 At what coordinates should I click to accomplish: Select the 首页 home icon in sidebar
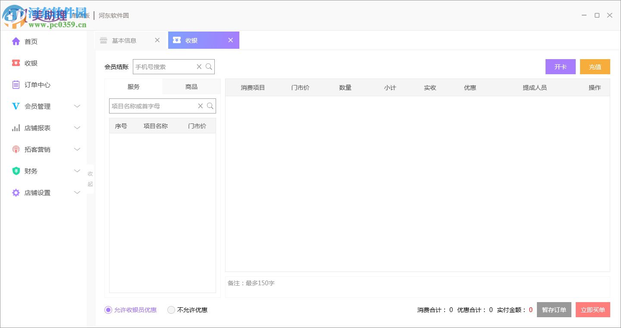pyautogui.click(x=16, y=41)
